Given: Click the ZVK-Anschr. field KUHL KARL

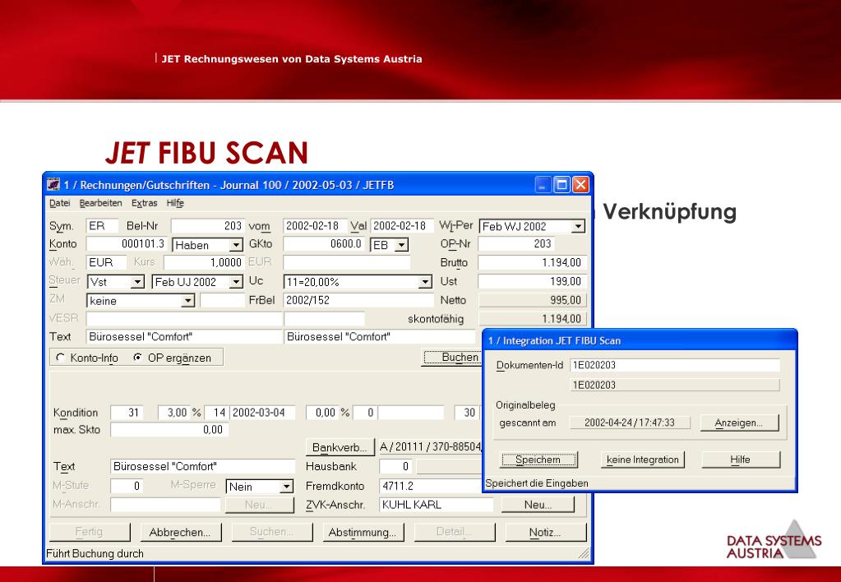Looking at the screenshot, I should click(x=436, y=505).
